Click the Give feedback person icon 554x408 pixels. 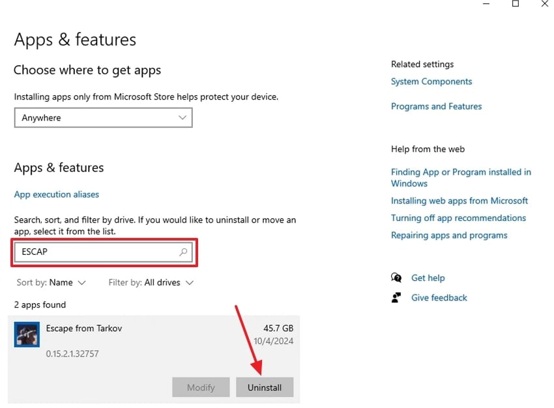(396, 298)
